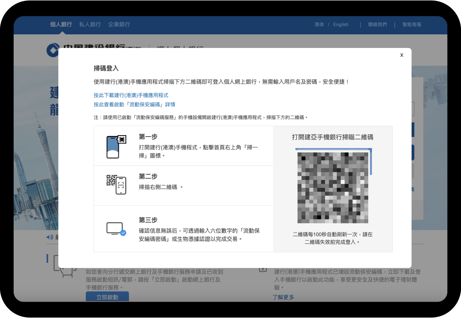
Task: Change language to English
Action: pyautogui.click(x=341, y=25)
